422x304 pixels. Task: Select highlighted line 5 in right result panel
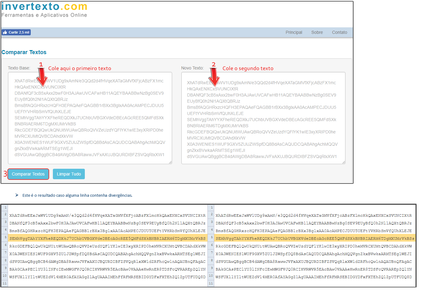pos(315,239)
